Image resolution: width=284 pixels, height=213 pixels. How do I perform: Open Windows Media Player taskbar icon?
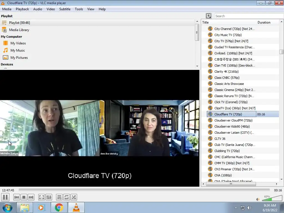(x=41, y=207)
